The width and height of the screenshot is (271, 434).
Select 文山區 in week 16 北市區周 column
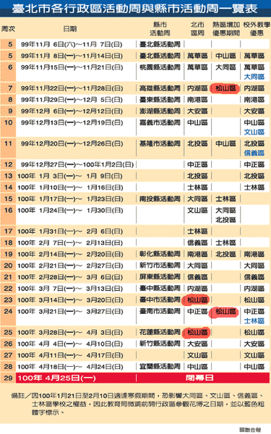(197, 210)
